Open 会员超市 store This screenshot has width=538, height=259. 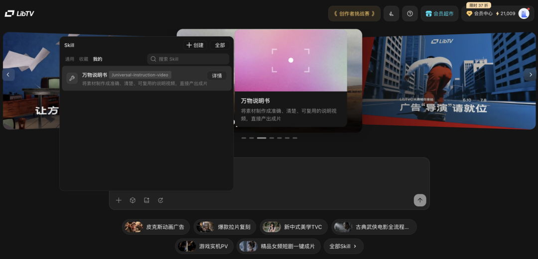[x=439, y=14]
